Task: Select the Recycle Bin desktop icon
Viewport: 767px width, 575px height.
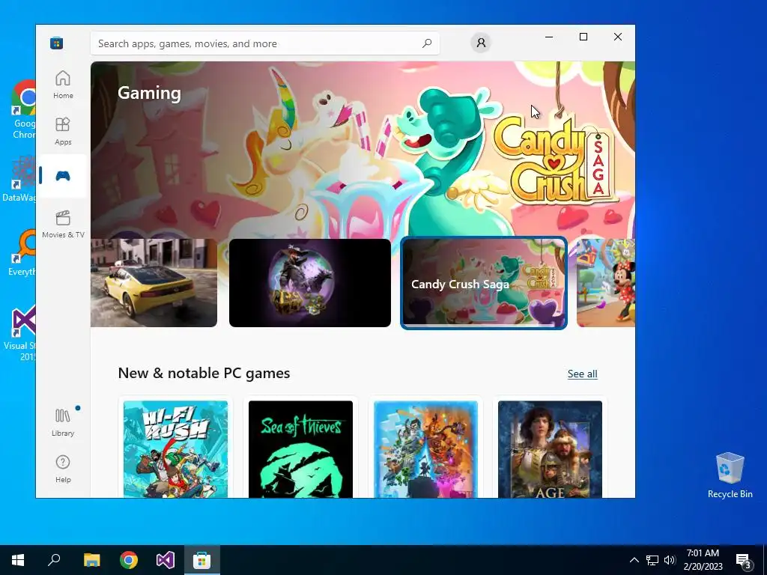Action: (x=730, y=475)
